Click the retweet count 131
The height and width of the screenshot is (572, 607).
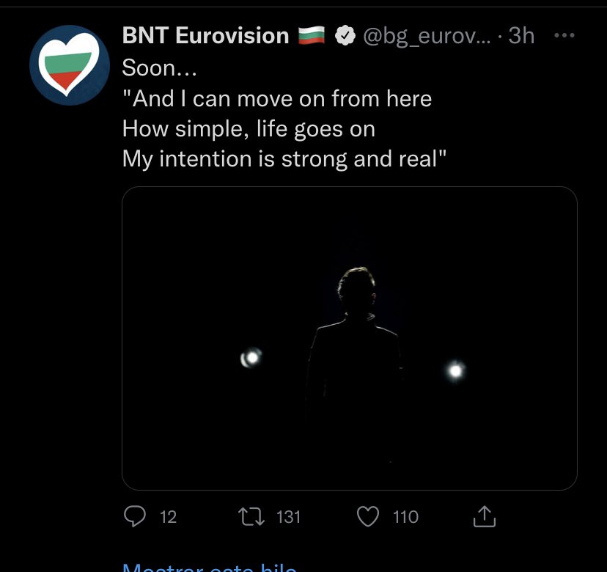pyautogui.click(x=288, y=517)
